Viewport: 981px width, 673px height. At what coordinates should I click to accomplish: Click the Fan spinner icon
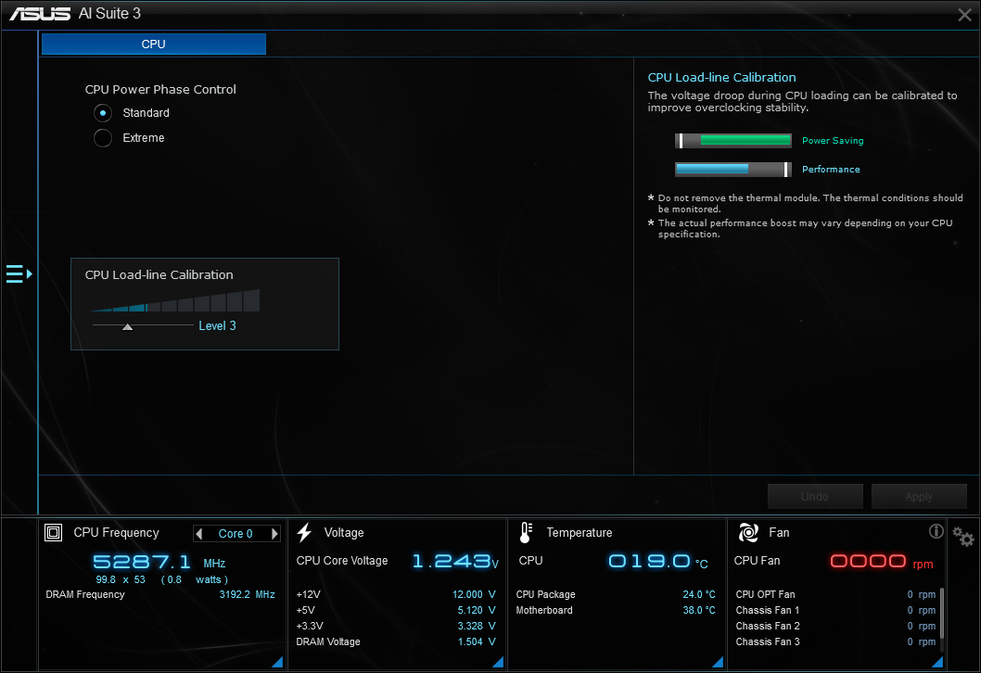748,532
